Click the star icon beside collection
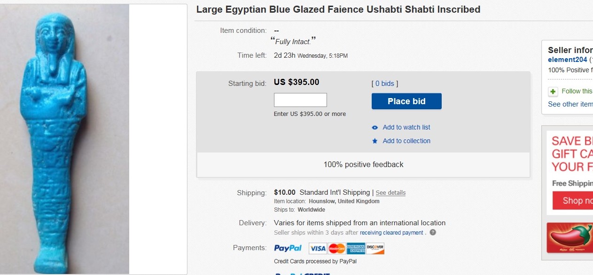593x275 pixels. (x=375, y=141)
